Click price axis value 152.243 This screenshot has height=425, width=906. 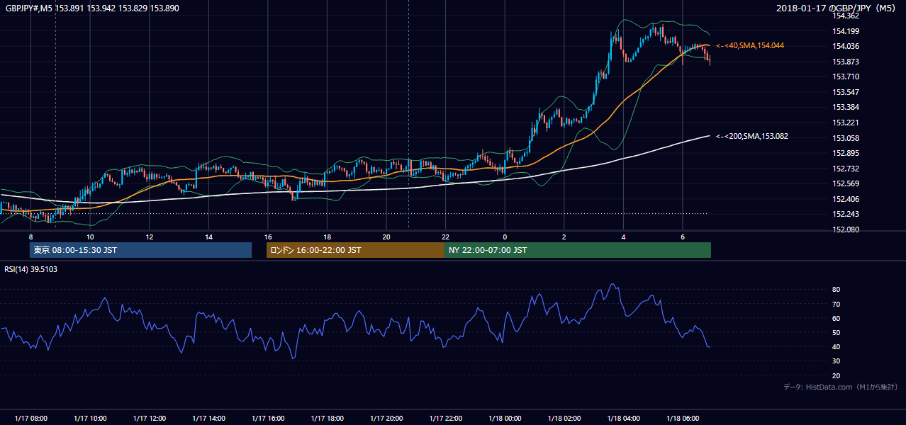tap(846, 215)
